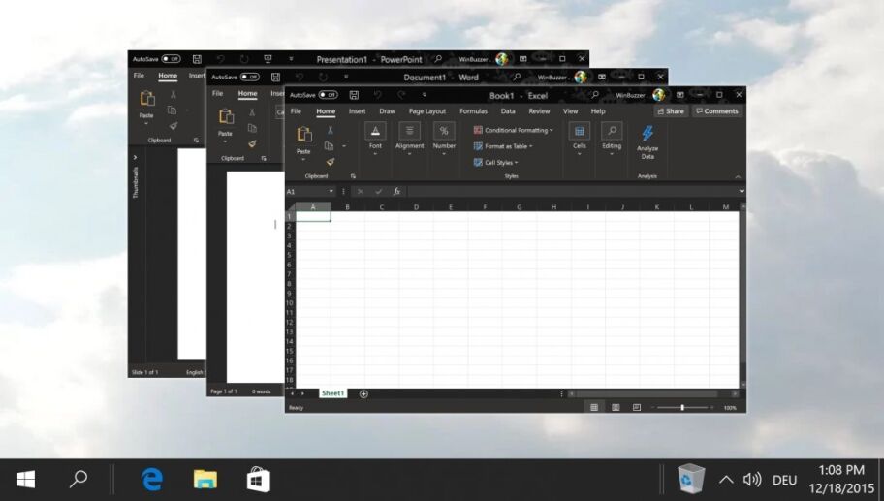Add a new sheet with plus icon

(363, 394)
